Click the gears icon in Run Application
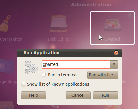Viewport: 138px width, 109px height. [31, 67]
